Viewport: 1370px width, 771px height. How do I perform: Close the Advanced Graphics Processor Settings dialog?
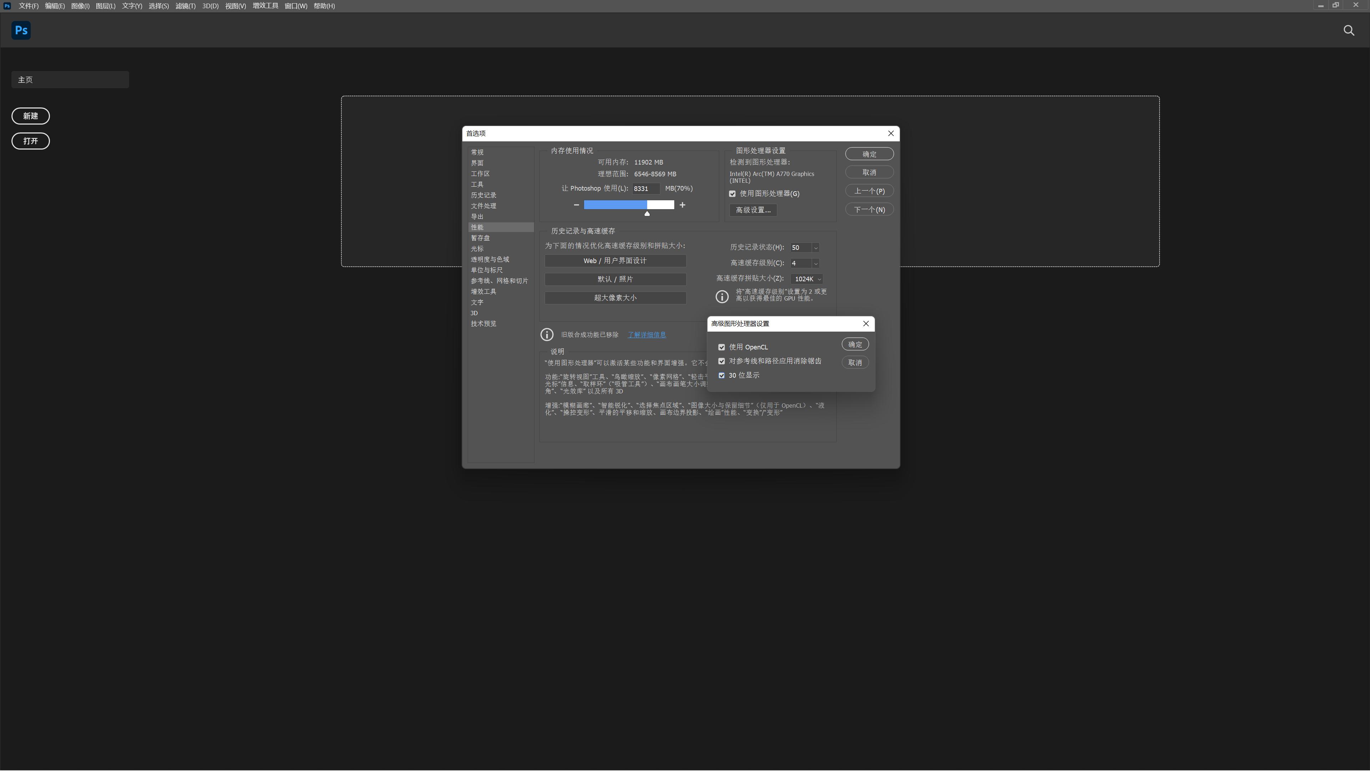coord(866,323)
